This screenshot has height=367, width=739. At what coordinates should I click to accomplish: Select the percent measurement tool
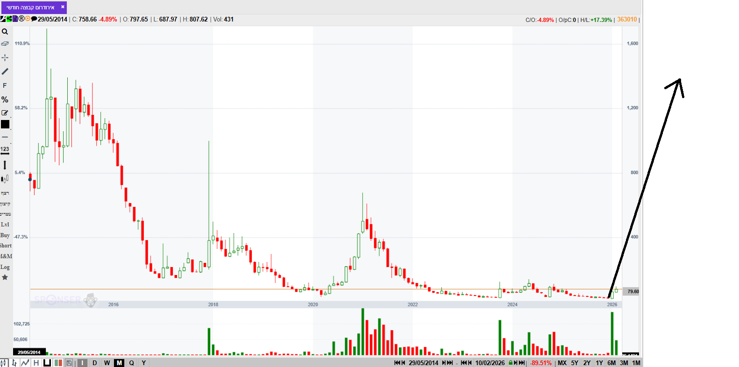[x=5, y=99]
